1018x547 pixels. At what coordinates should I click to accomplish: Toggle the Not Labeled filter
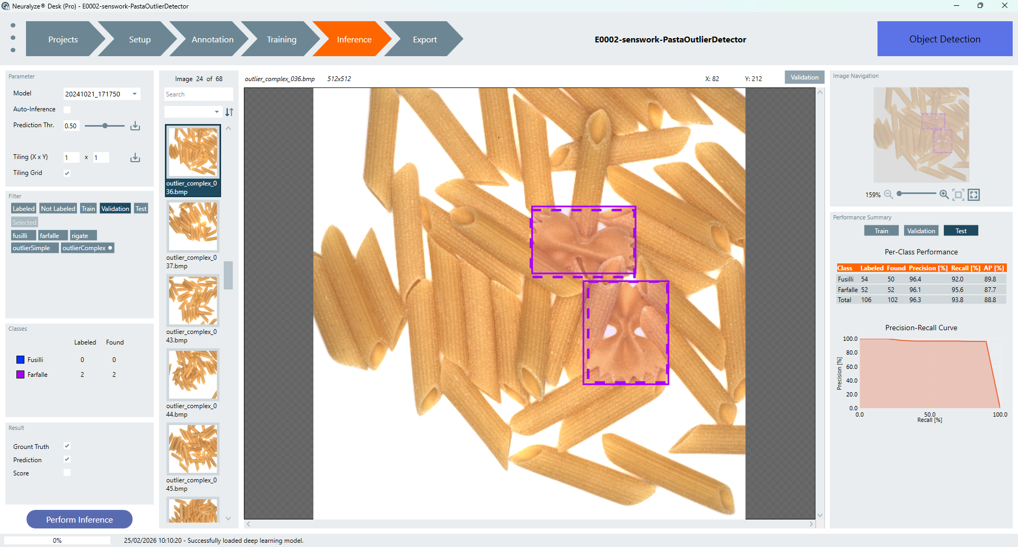[x=58, y=209]
